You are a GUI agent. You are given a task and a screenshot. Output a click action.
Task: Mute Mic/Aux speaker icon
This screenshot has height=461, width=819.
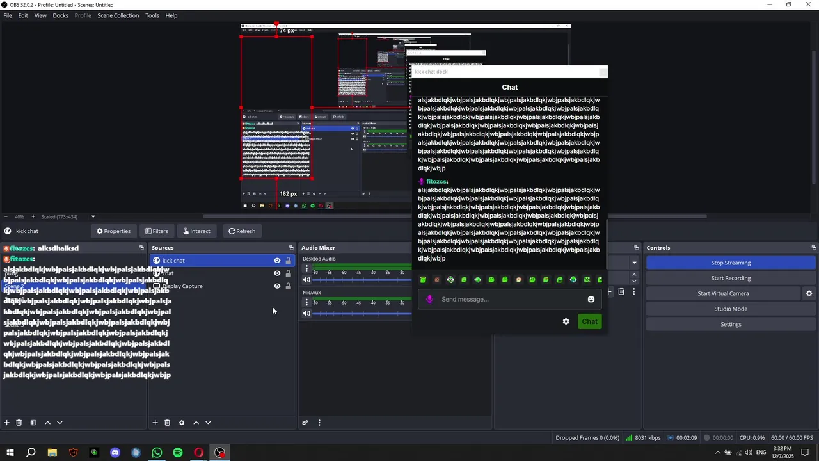[x=306, y=313]
